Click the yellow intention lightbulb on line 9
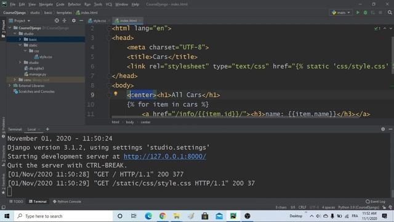This screenshot has width=394, height=222. point(116,94)
